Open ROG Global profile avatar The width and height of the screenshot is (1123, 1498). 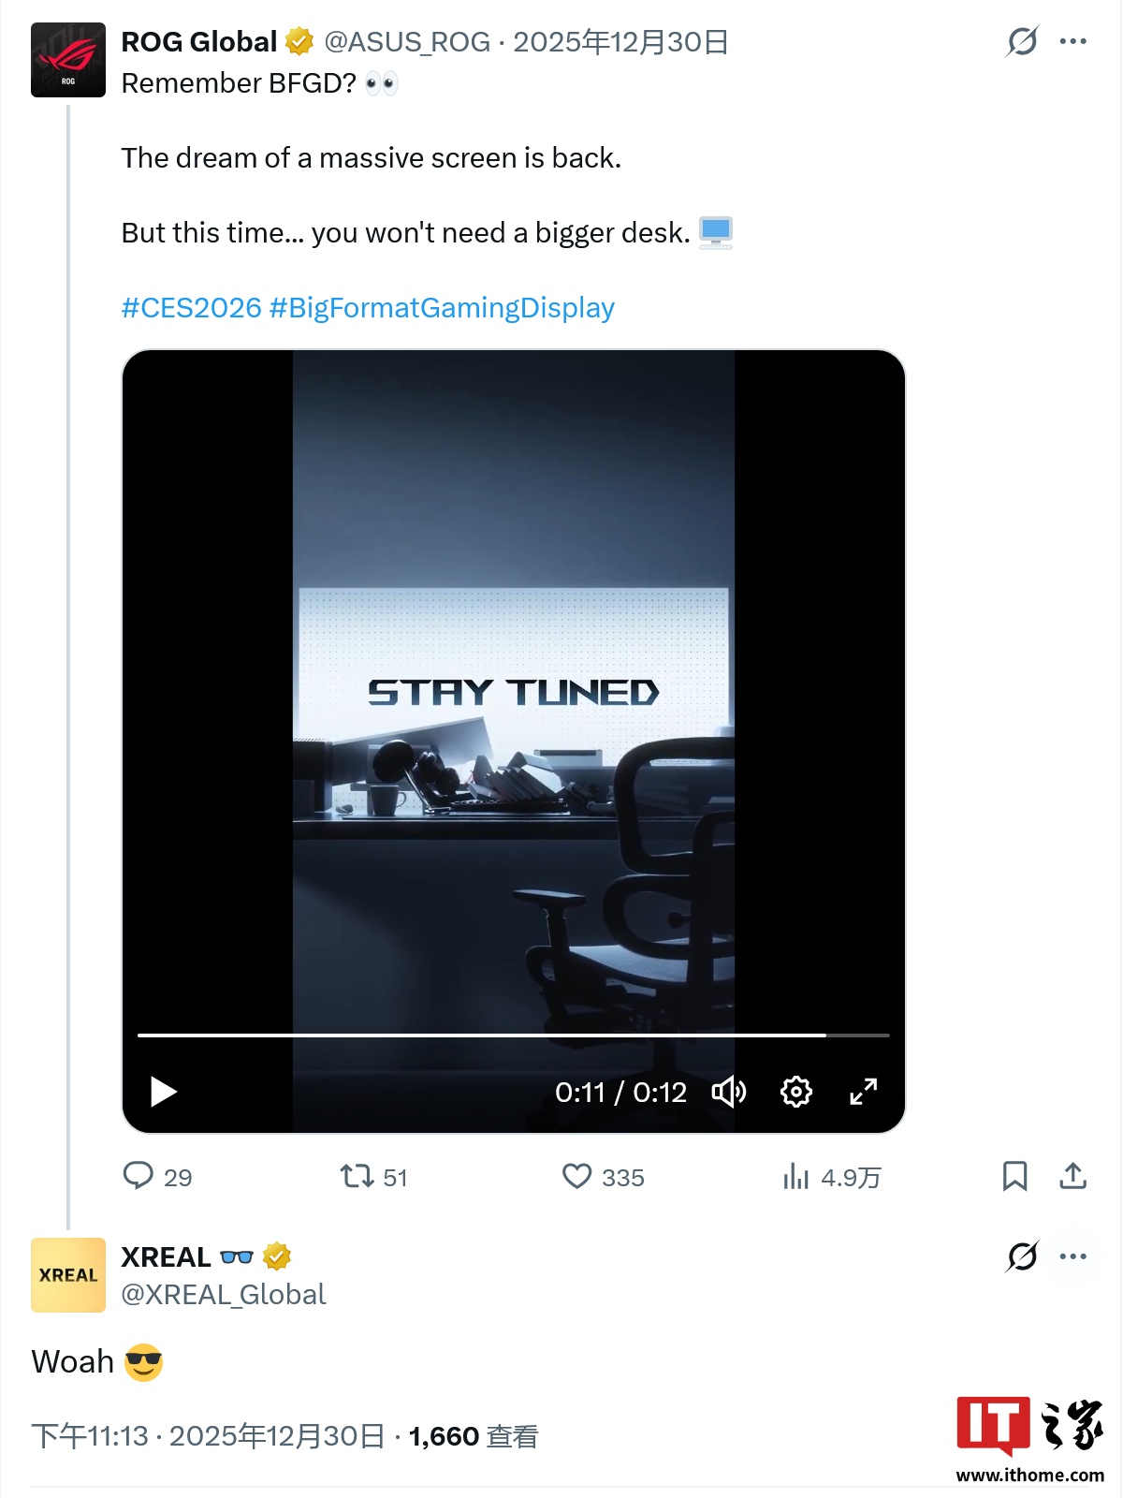68,60
